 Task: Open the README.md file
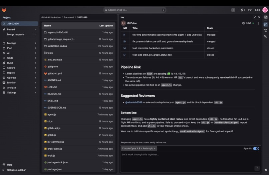click(54, 94)
